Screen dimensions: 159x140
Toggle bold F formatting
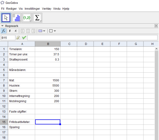click(10, 31)
